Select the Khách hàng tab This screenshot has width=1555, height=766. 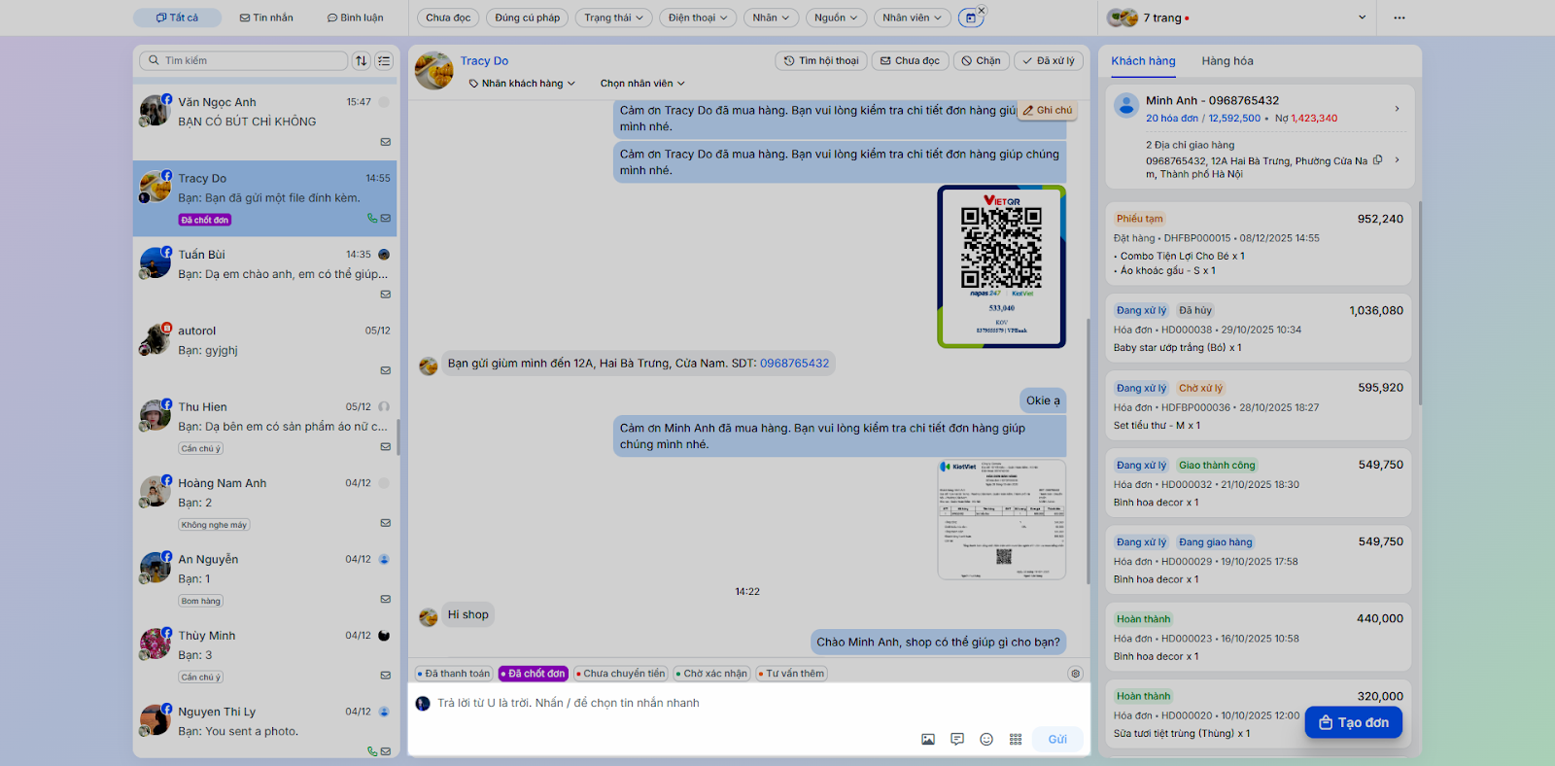click(1143, 60)
